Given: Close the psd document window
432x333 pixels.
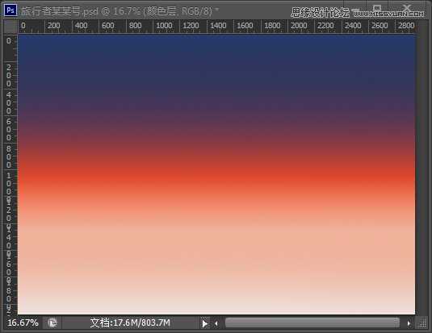Looking at the screenshot, I should 407,8.
